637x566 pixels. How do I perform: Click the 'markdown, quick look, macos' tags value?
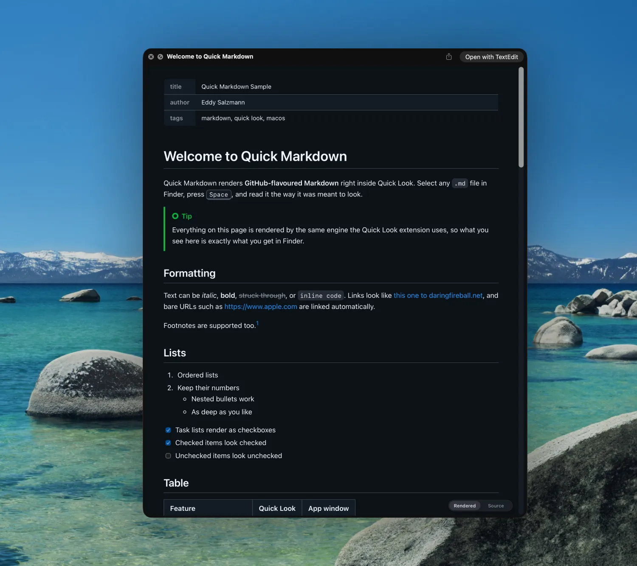pos(243,118)
